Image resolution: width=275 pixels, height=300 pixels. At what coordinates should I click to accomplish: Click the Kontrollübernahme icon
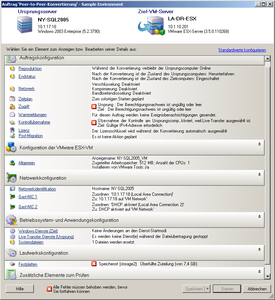click(12, 122)
